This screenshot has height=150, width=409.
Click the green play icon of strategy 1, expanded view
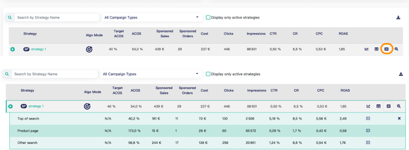[11, 106]
